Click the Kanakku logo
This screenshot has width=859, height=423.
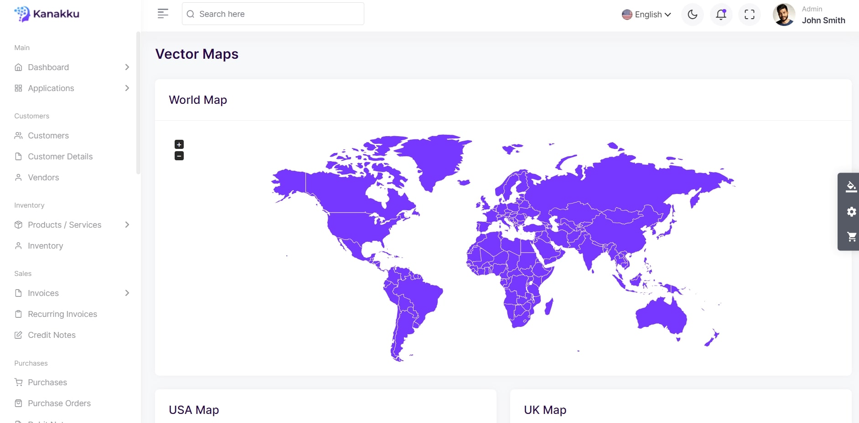click(47, 14)
